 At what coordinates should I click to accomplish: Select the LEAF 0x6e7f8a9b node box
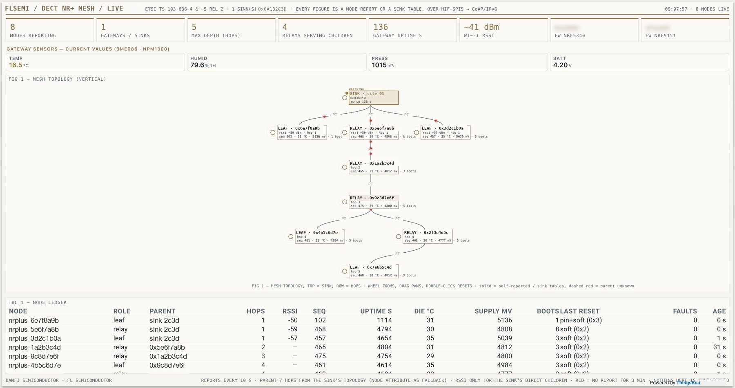pos(302,132)
